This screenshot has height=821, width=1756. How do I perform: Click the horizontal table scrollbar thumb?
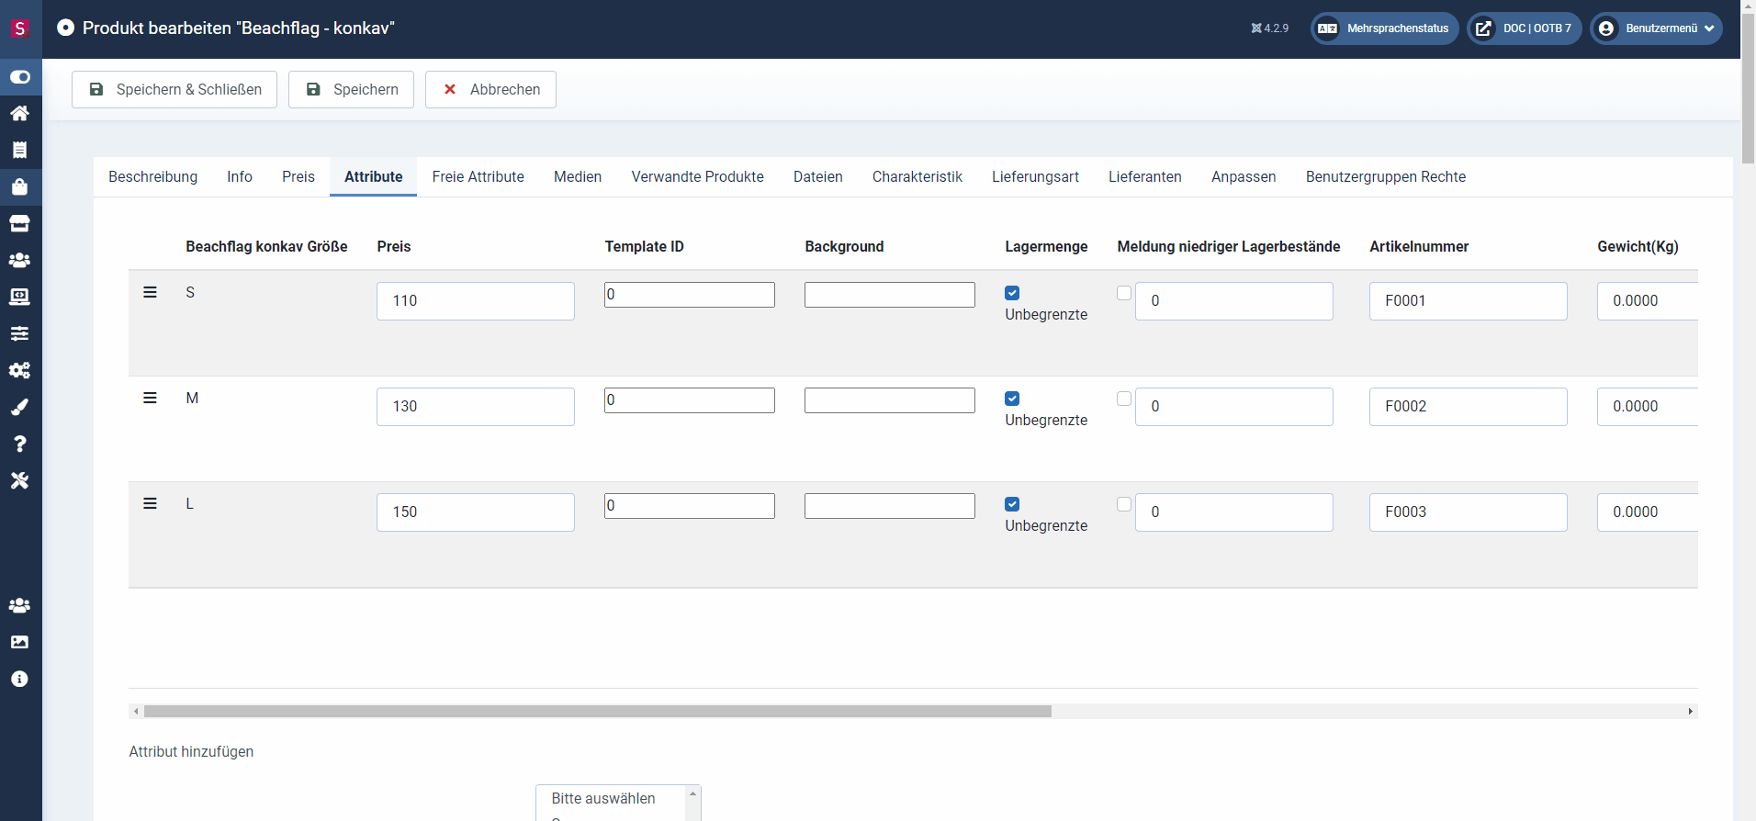(598, 712)
